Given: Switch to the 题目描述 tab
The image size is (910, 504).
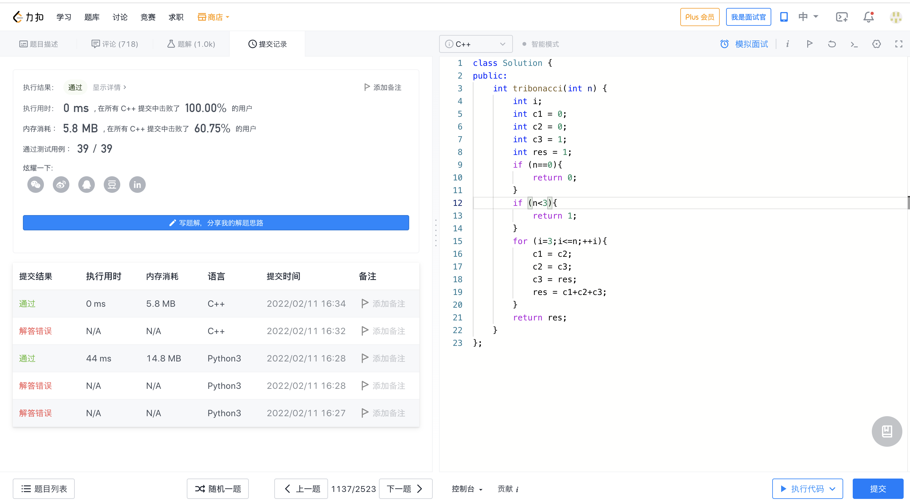Looking at the screenshot, I should coord(39,44).
